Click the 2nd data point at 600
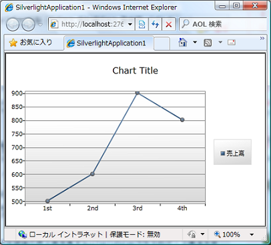 [x=92, y=174]
